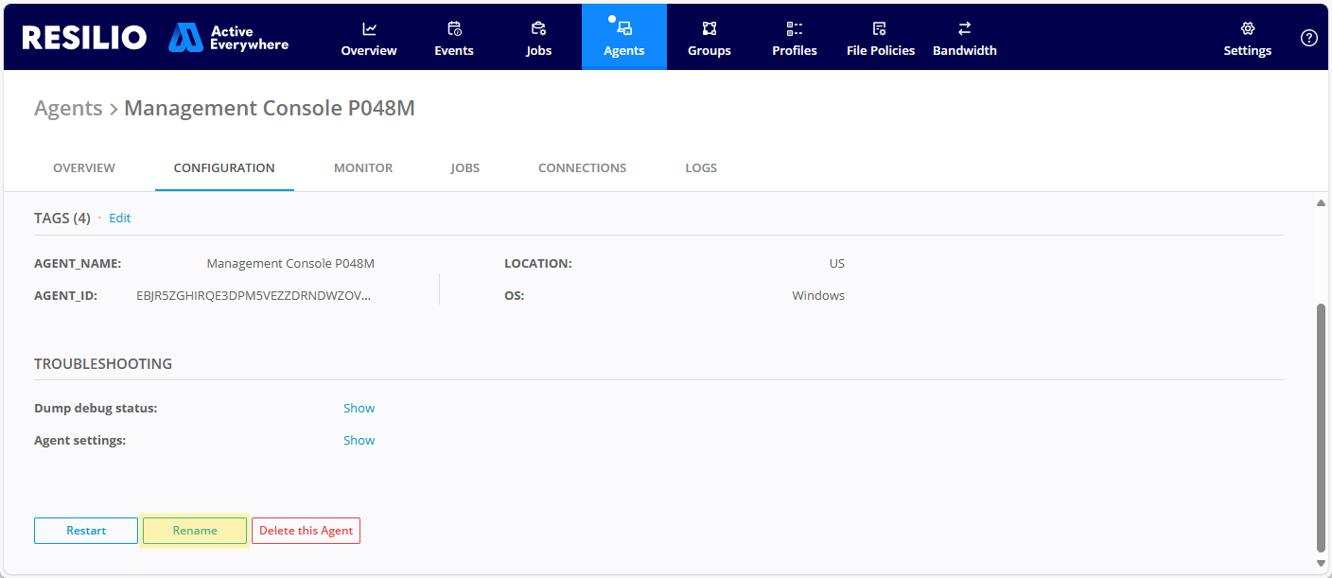Open Bandwidth arrows icon
Image resolution: width=1332 pixels, height=578 pixels.
pos(964,28)
